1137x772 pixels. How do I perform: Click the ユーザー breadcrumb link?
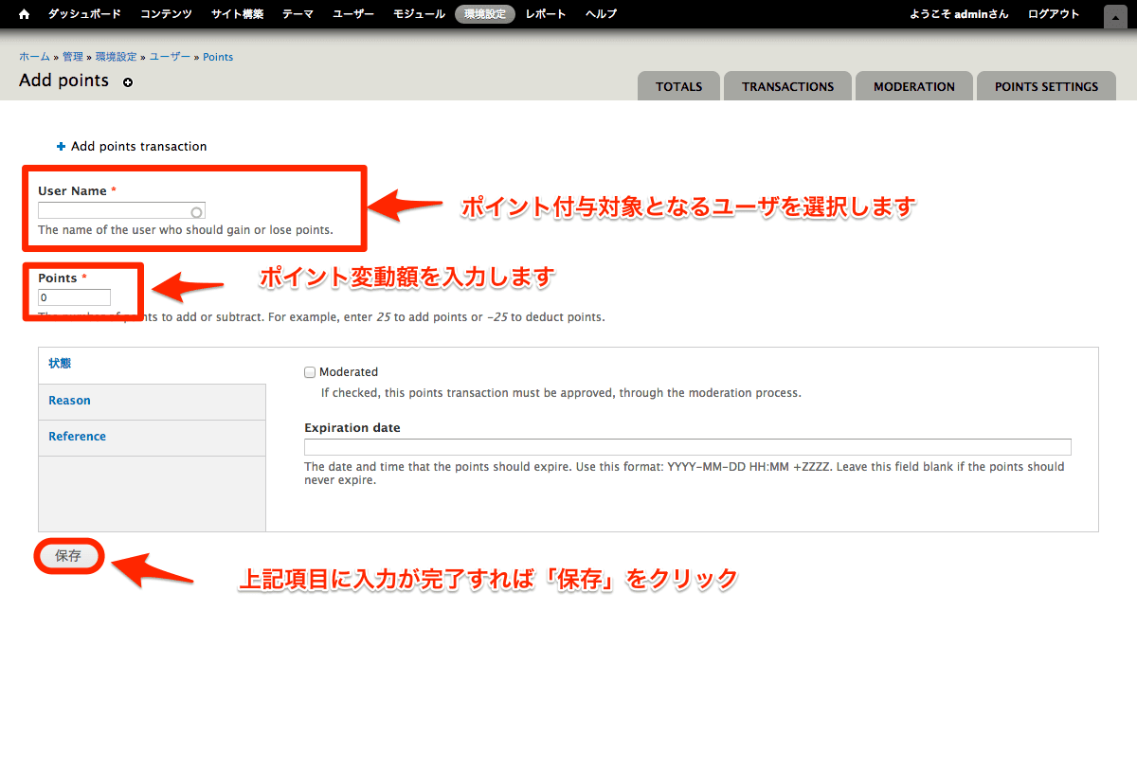pos(171,57)
